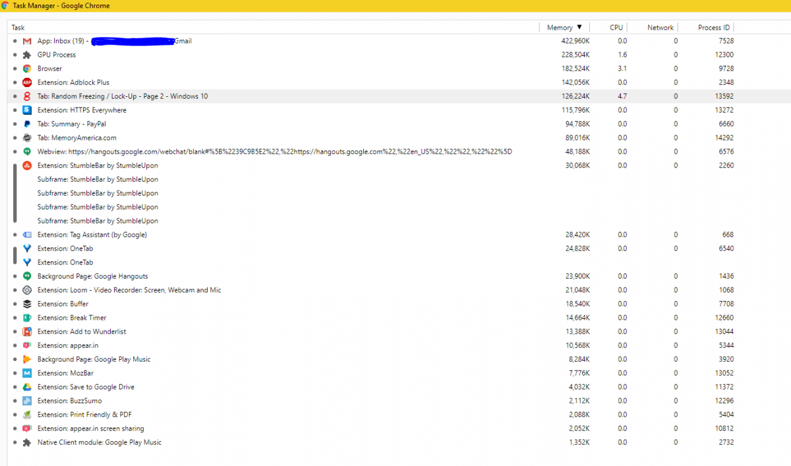The image size is (791, 466).
Task: Click the MemoryAmerica.com tab icon
Action: click(27, 138)
